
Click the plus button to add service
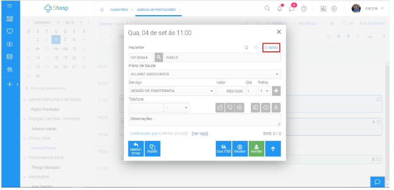coord(276,91)
